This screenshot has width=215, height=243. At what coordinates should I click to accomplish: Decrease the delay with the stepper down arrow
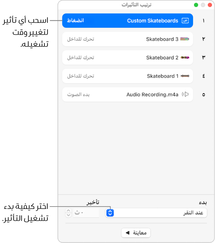[68, 215]
